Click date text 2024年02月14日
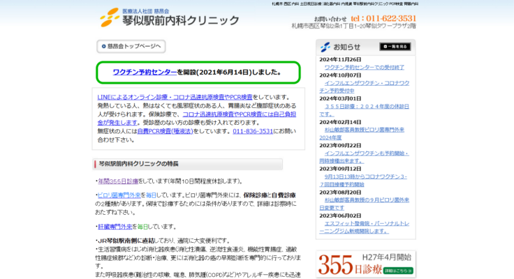The width and height of the screenshot is (514, 279). coord(340,122)
